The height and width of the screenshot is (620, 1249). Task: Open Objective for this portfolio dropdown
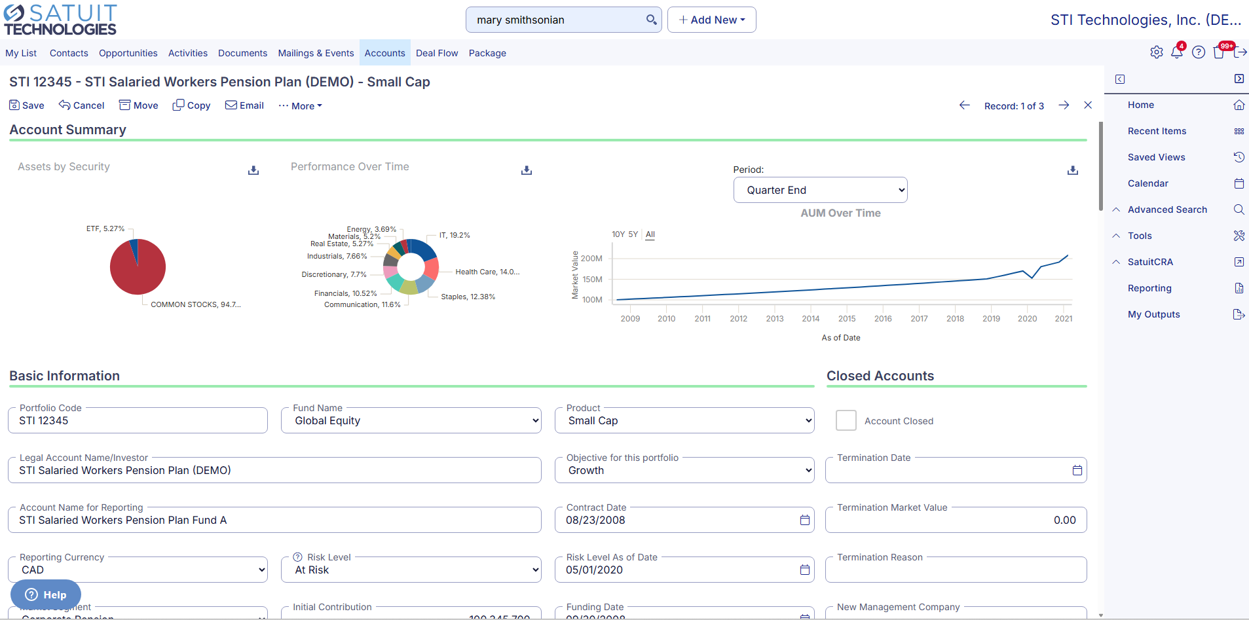684,470
